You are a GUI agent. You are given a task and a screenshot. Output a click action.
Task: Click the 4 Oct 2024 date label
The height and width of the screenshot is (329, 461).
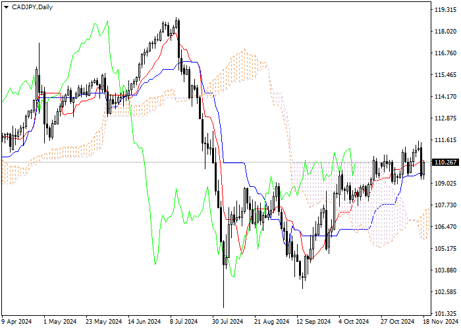click(354, 322)
